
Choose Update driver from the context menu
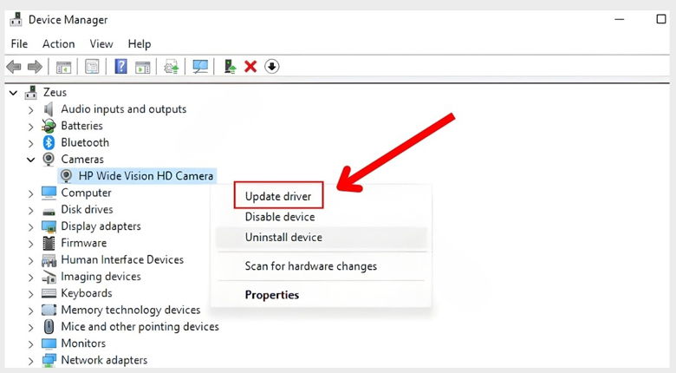pyautogui.click(x=278, y=196)
